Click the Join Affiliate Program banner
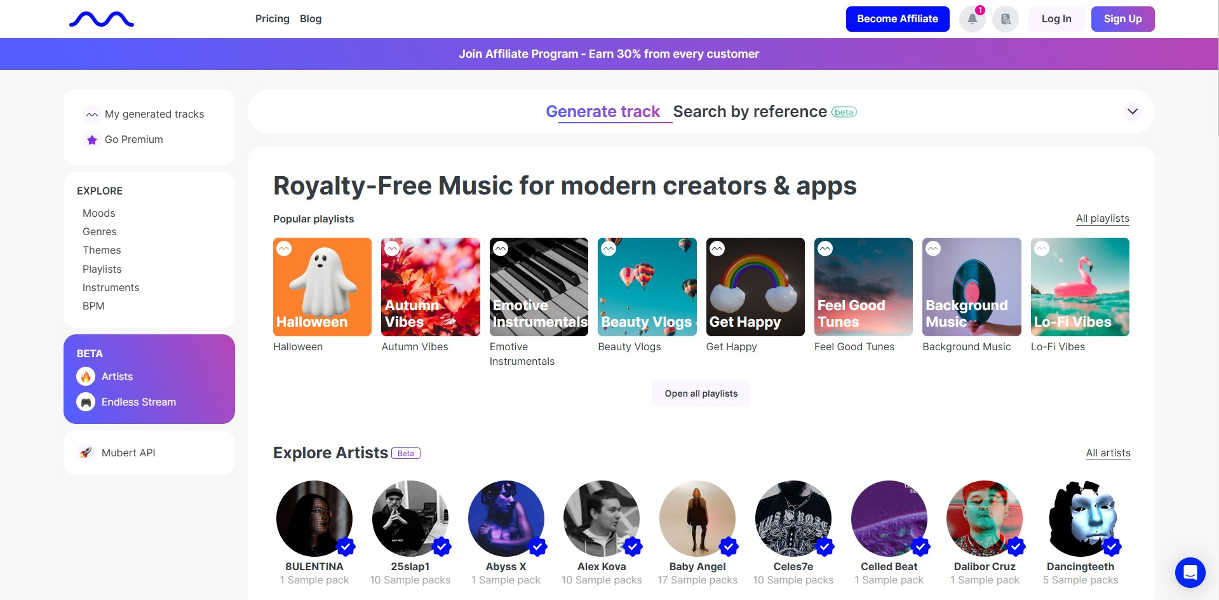Image resolution: width=1219 pixels, height=600 pixels. (609, 54)
